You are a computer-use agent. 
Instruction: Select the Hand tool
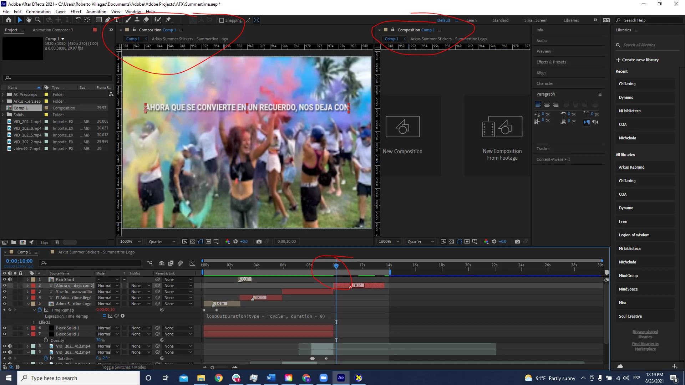coord(29,20)
